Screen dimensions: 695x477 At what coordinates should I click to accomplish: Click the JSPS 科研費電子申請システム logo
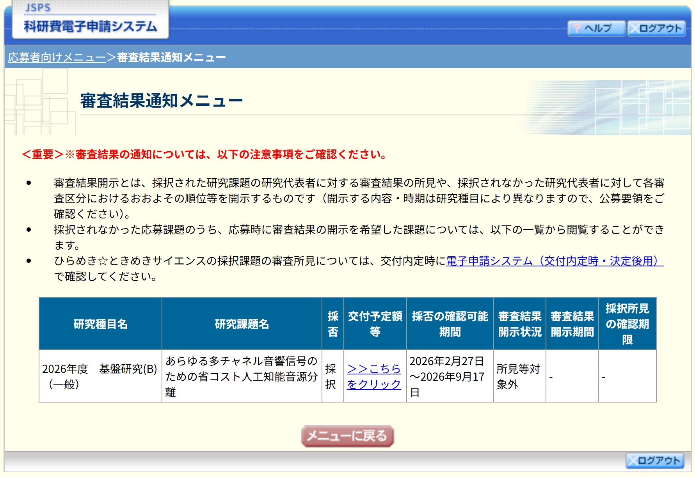90,20
